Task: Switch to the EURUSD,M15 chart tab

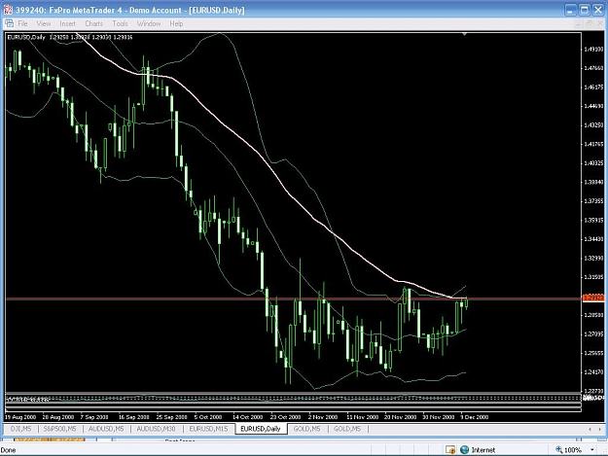Action: pyautogui.click(x=208, y=429)
